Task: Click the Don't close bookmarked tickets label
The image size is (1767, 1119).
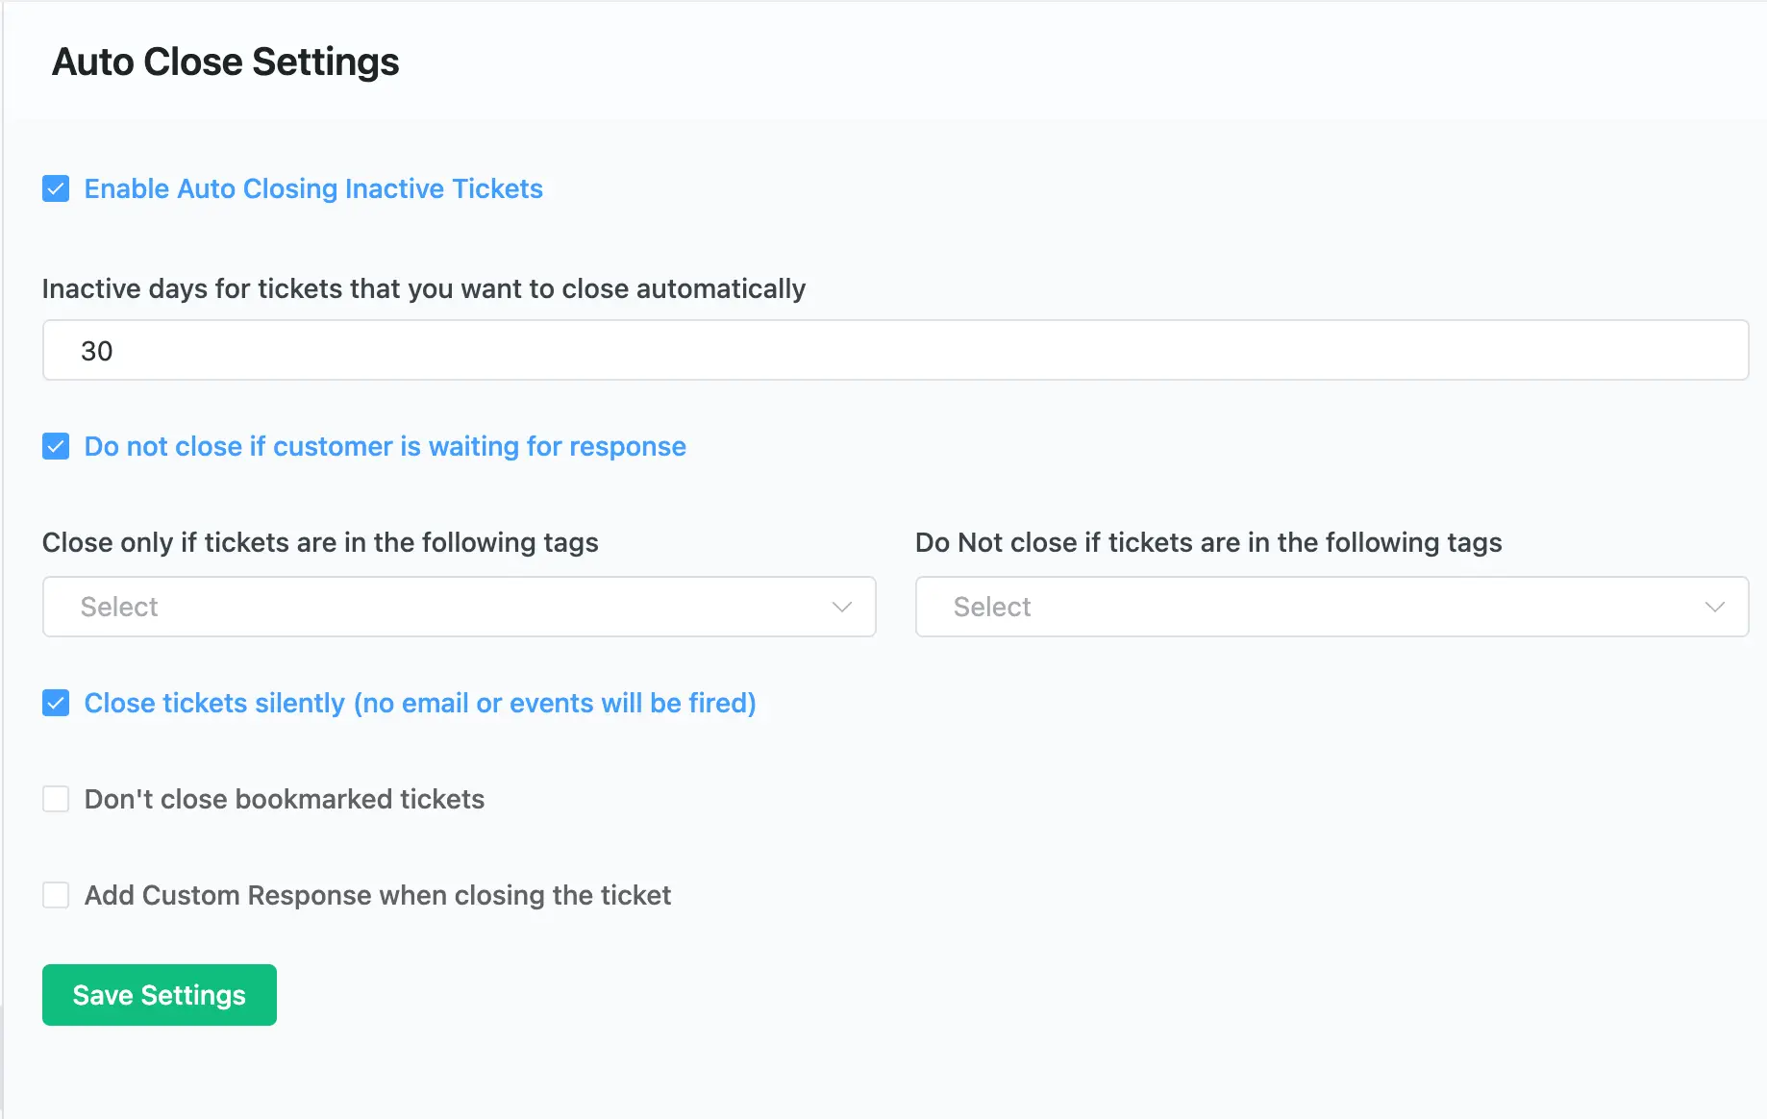Action: tap(285, 799)
